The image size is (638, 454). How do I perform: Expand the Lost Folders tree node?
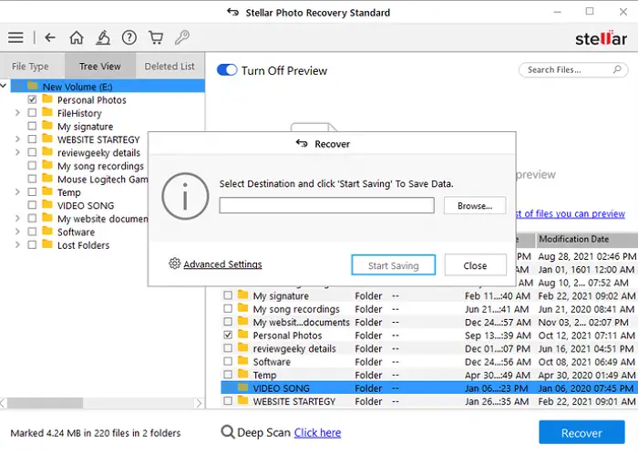tap(17, 245)
